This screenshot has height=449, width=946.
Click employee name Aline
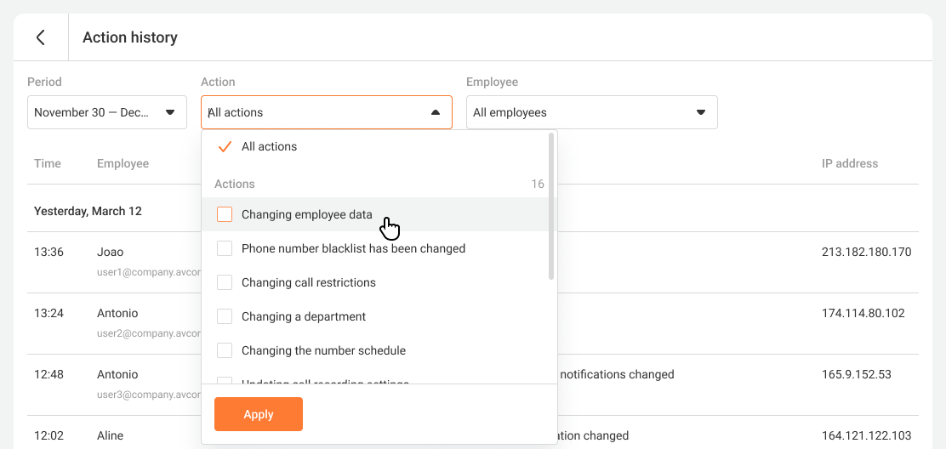click(x=111, y=435)
